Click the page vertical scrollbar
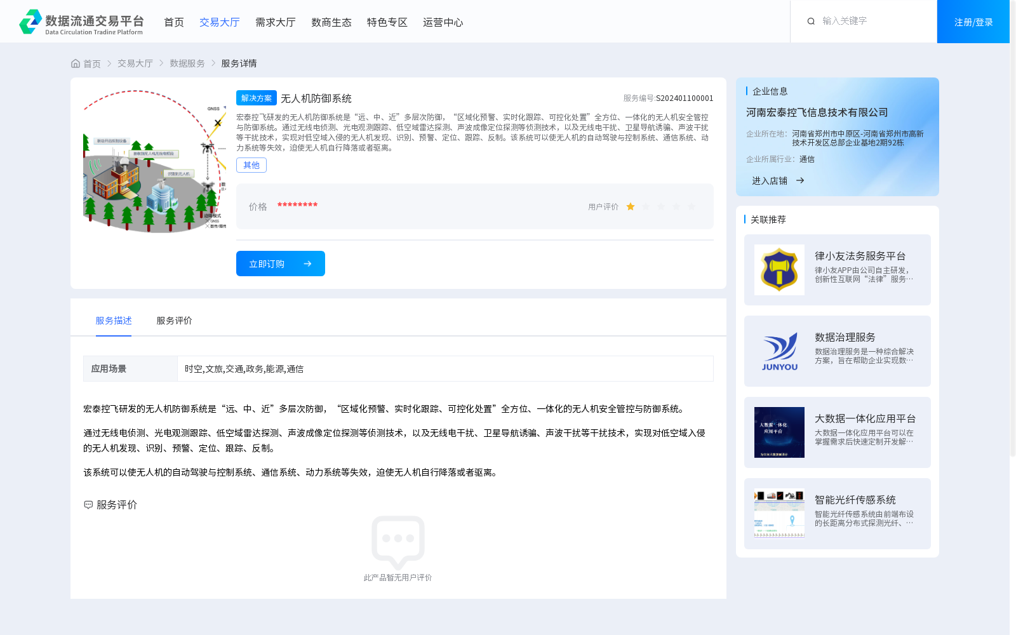Screen dimensions: 1016x635 [1013, 229]
